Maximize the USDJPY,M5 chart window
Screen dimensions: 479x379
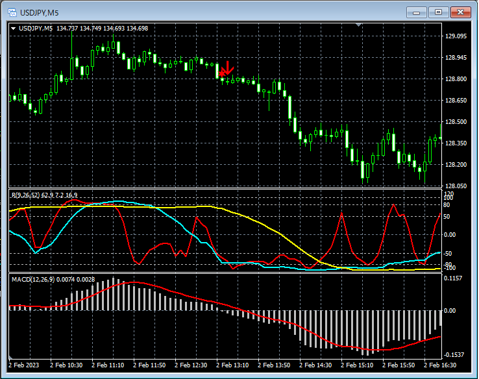coord(438,12)
